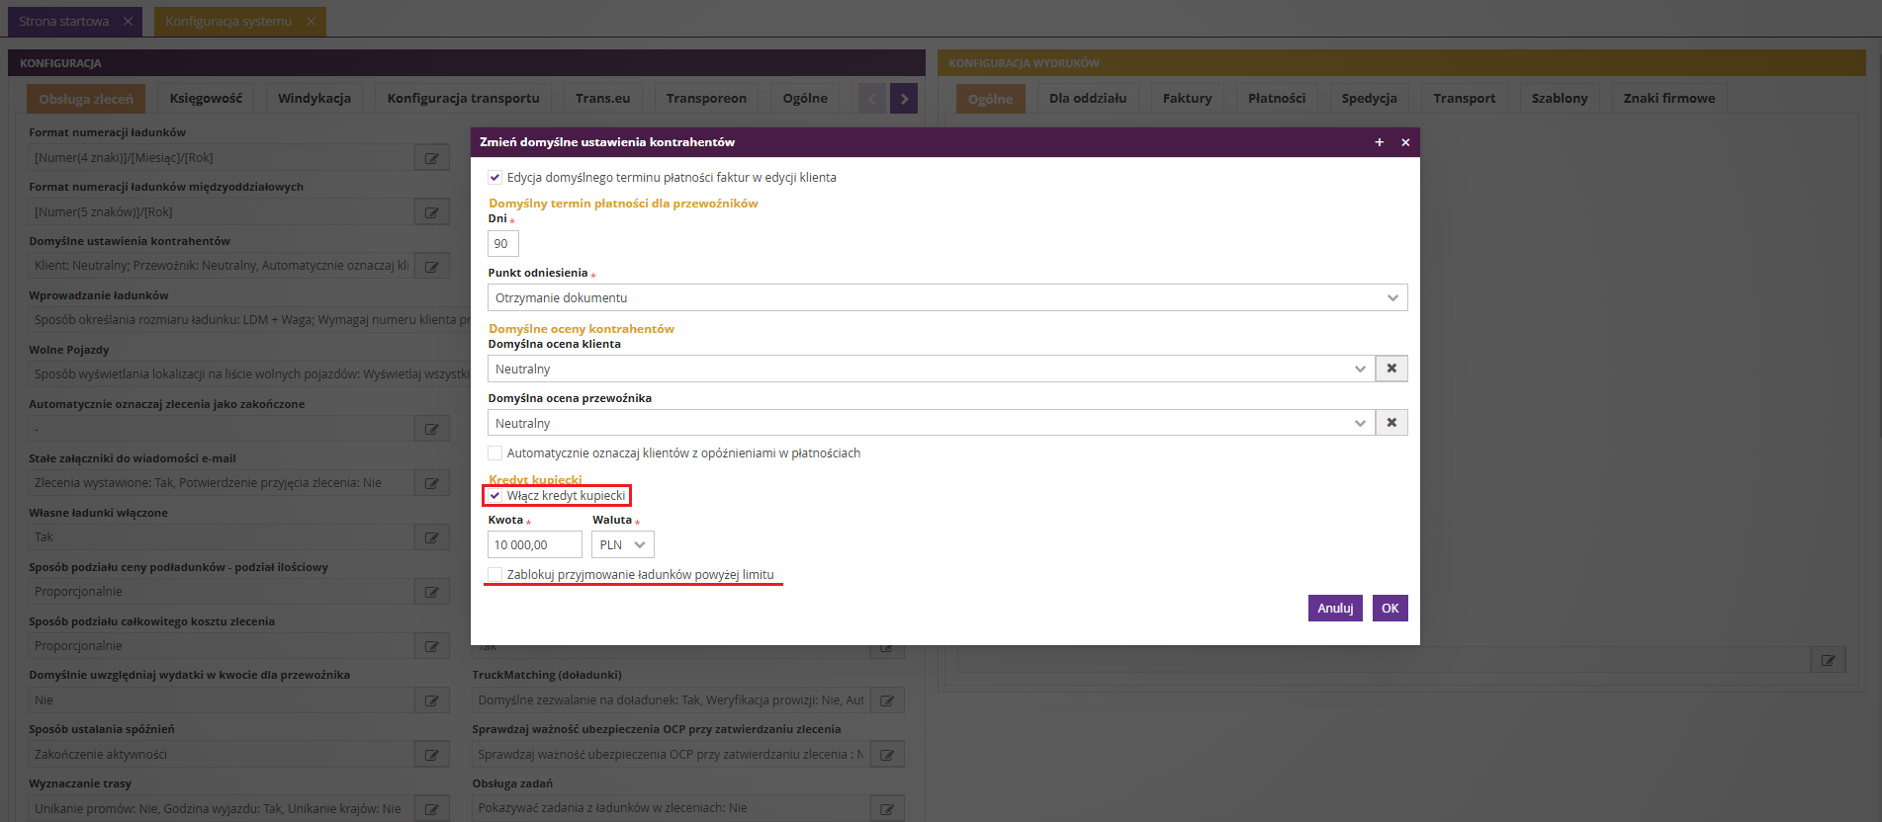Edit Sprawdzaj ważność ubezpieczenia OCP setting
The width and height of the screenshot is (1882, 822).
point(887,755)
